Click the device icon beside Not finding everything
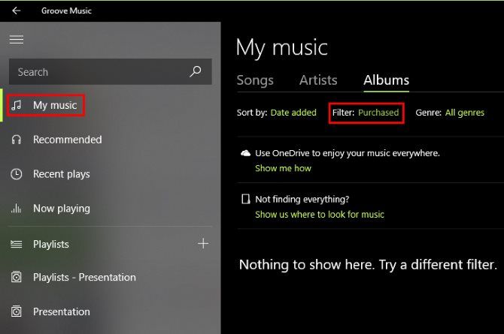 click(x=245, y=199)
